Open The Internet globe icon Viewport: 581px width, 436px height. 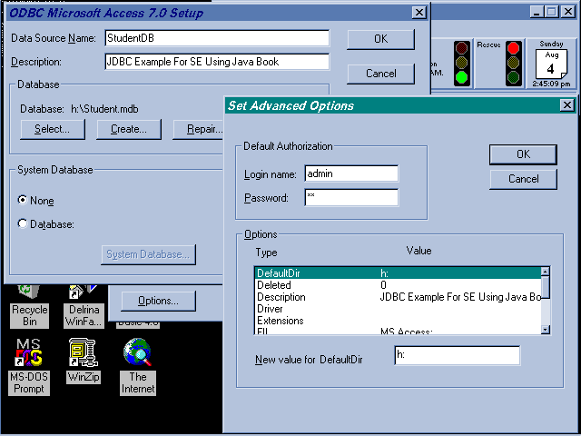pyautogui.click(x=138, y=366)
